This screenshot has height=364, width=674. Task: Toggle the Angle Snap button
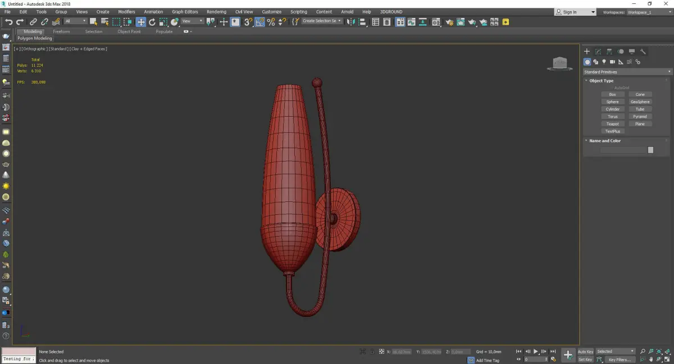[259, 22]
